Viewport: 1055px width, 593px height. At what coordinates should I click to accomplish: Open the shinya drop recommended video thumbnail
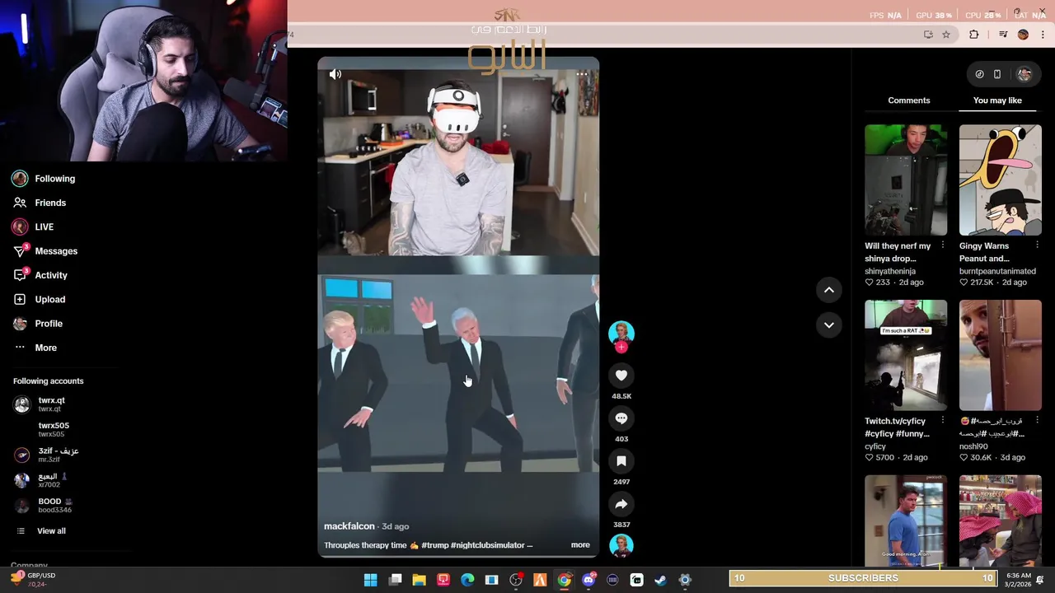906,180
